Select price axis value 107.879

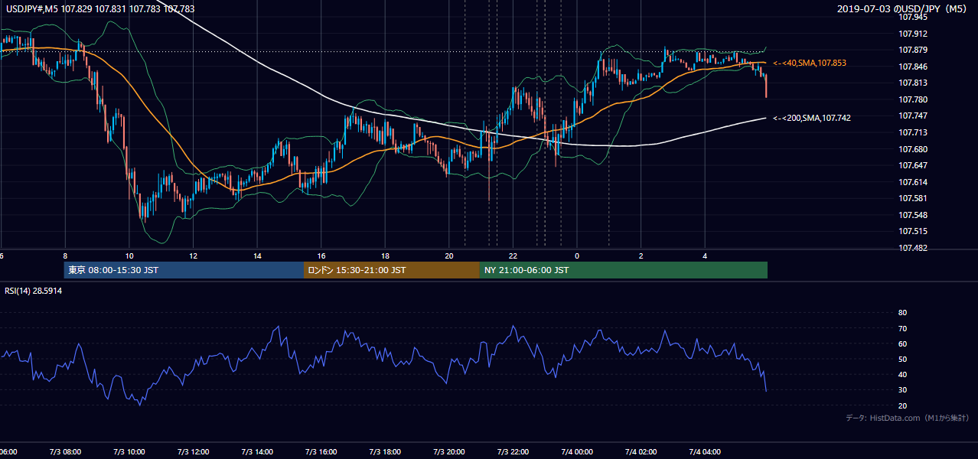[x=912, y=50]
